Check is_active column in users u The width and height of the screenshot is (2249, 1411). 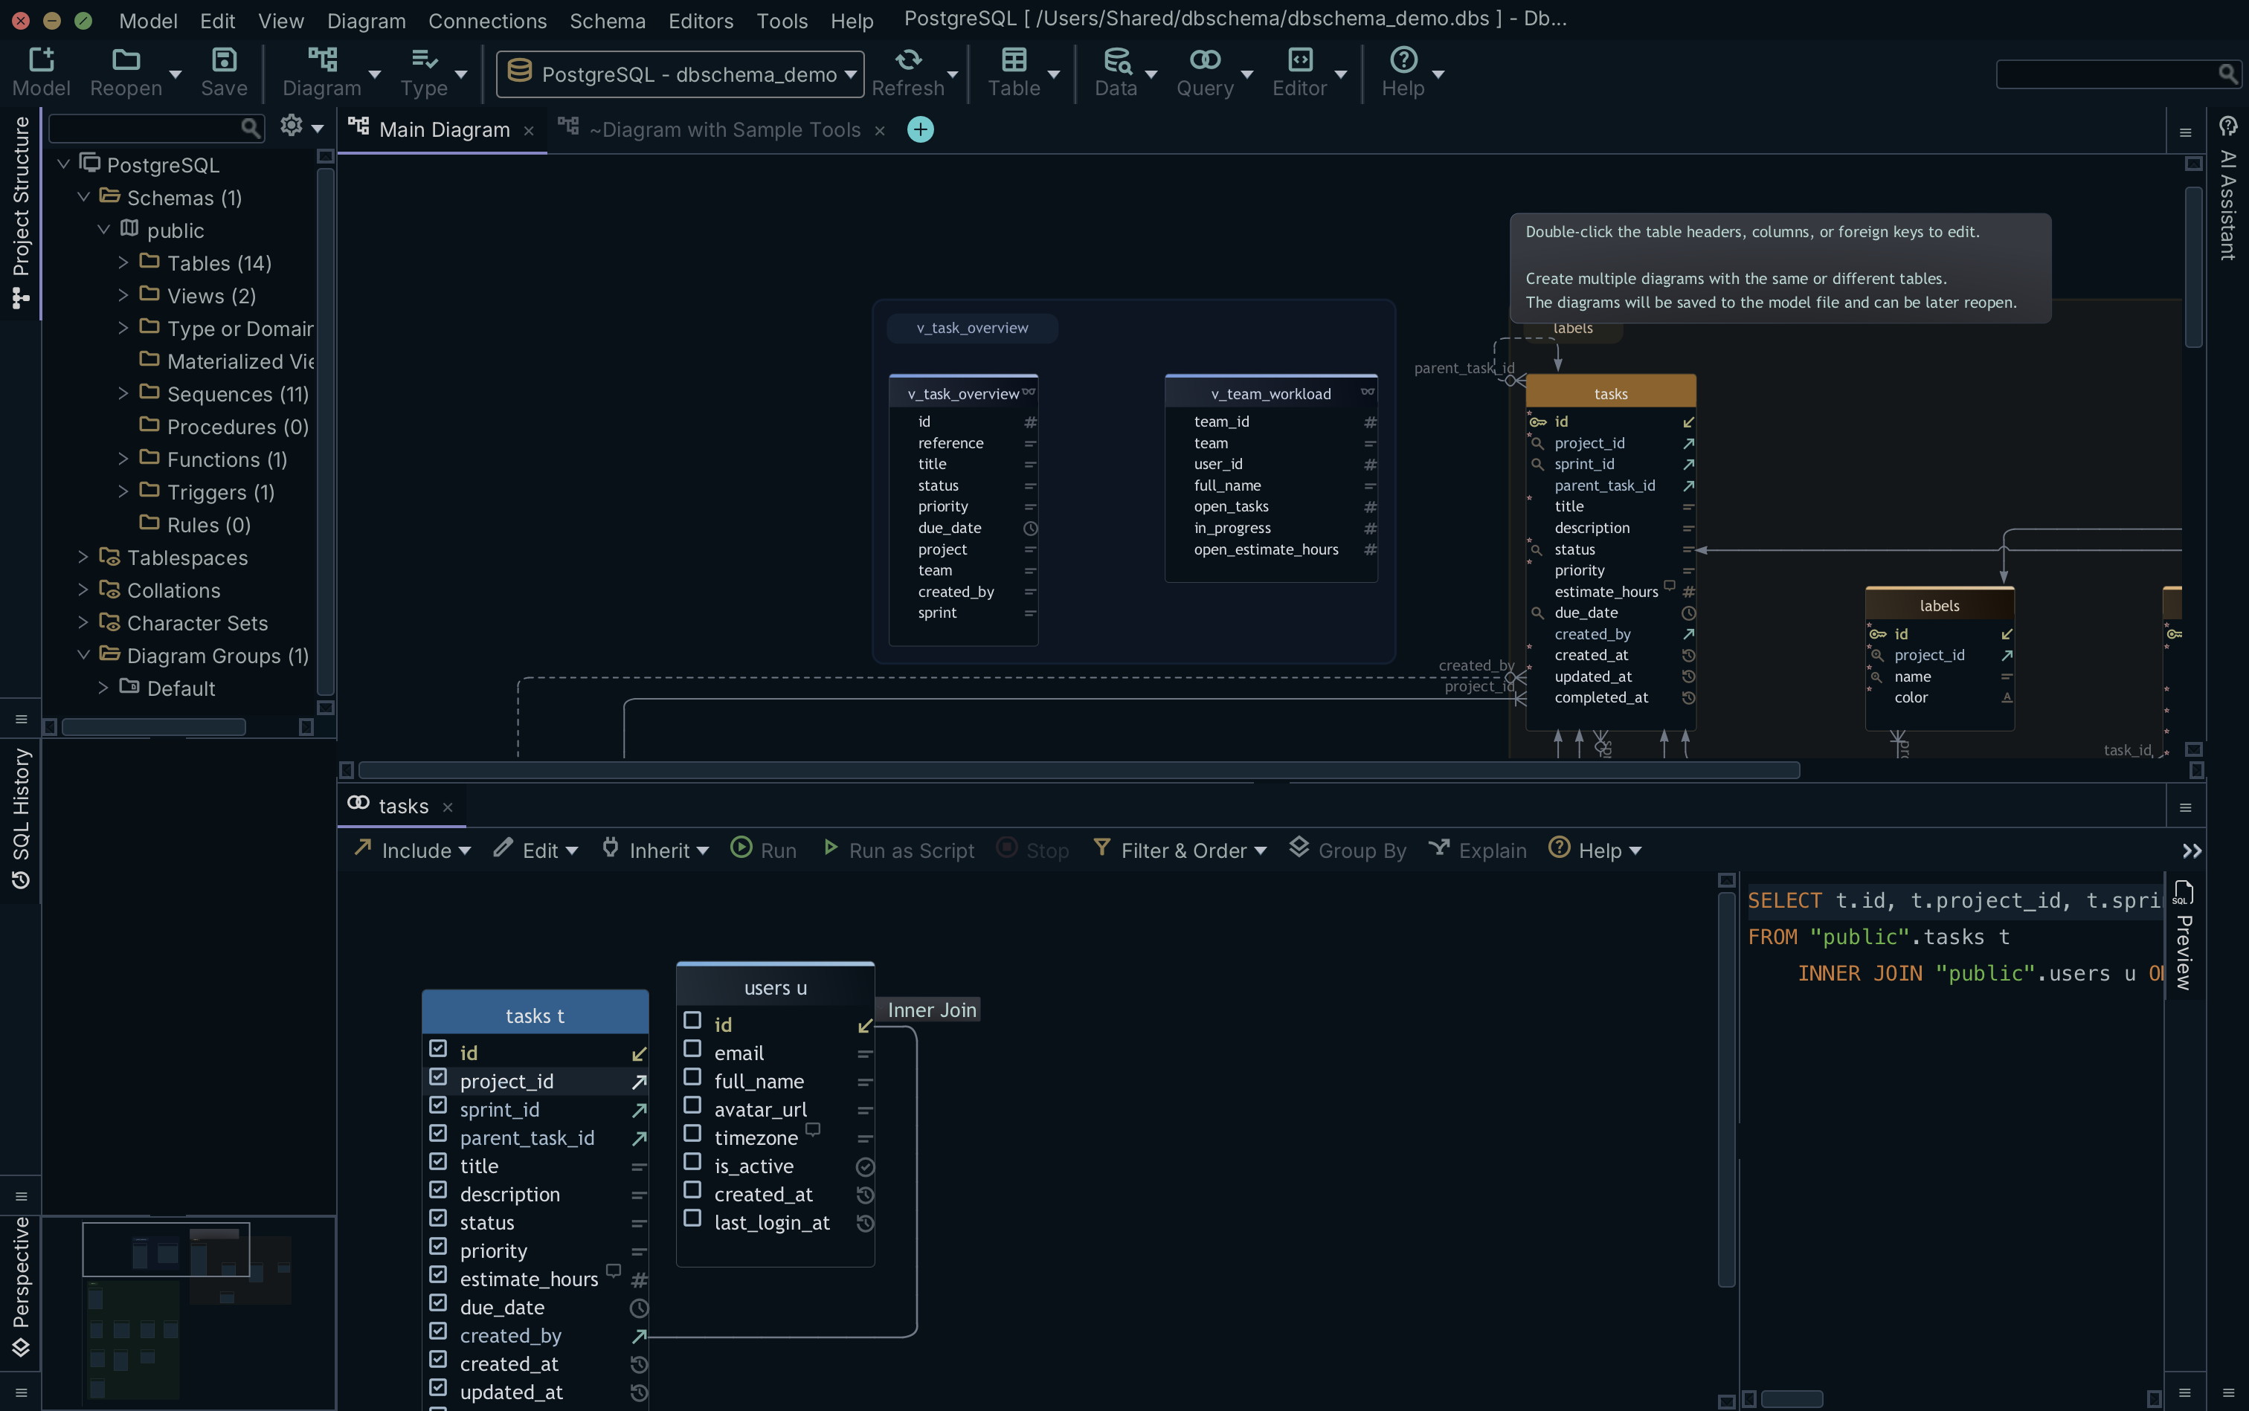pyautogui.click(x=692, y=1162)
